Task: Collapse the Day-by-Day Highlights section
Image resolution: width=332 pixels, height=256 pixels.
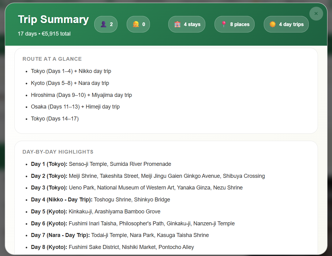Action: [x=58, y=151]
